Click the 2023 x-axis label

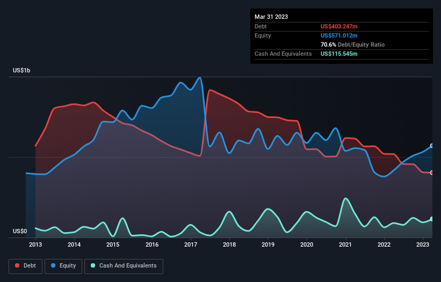click(x=423, y=244)
